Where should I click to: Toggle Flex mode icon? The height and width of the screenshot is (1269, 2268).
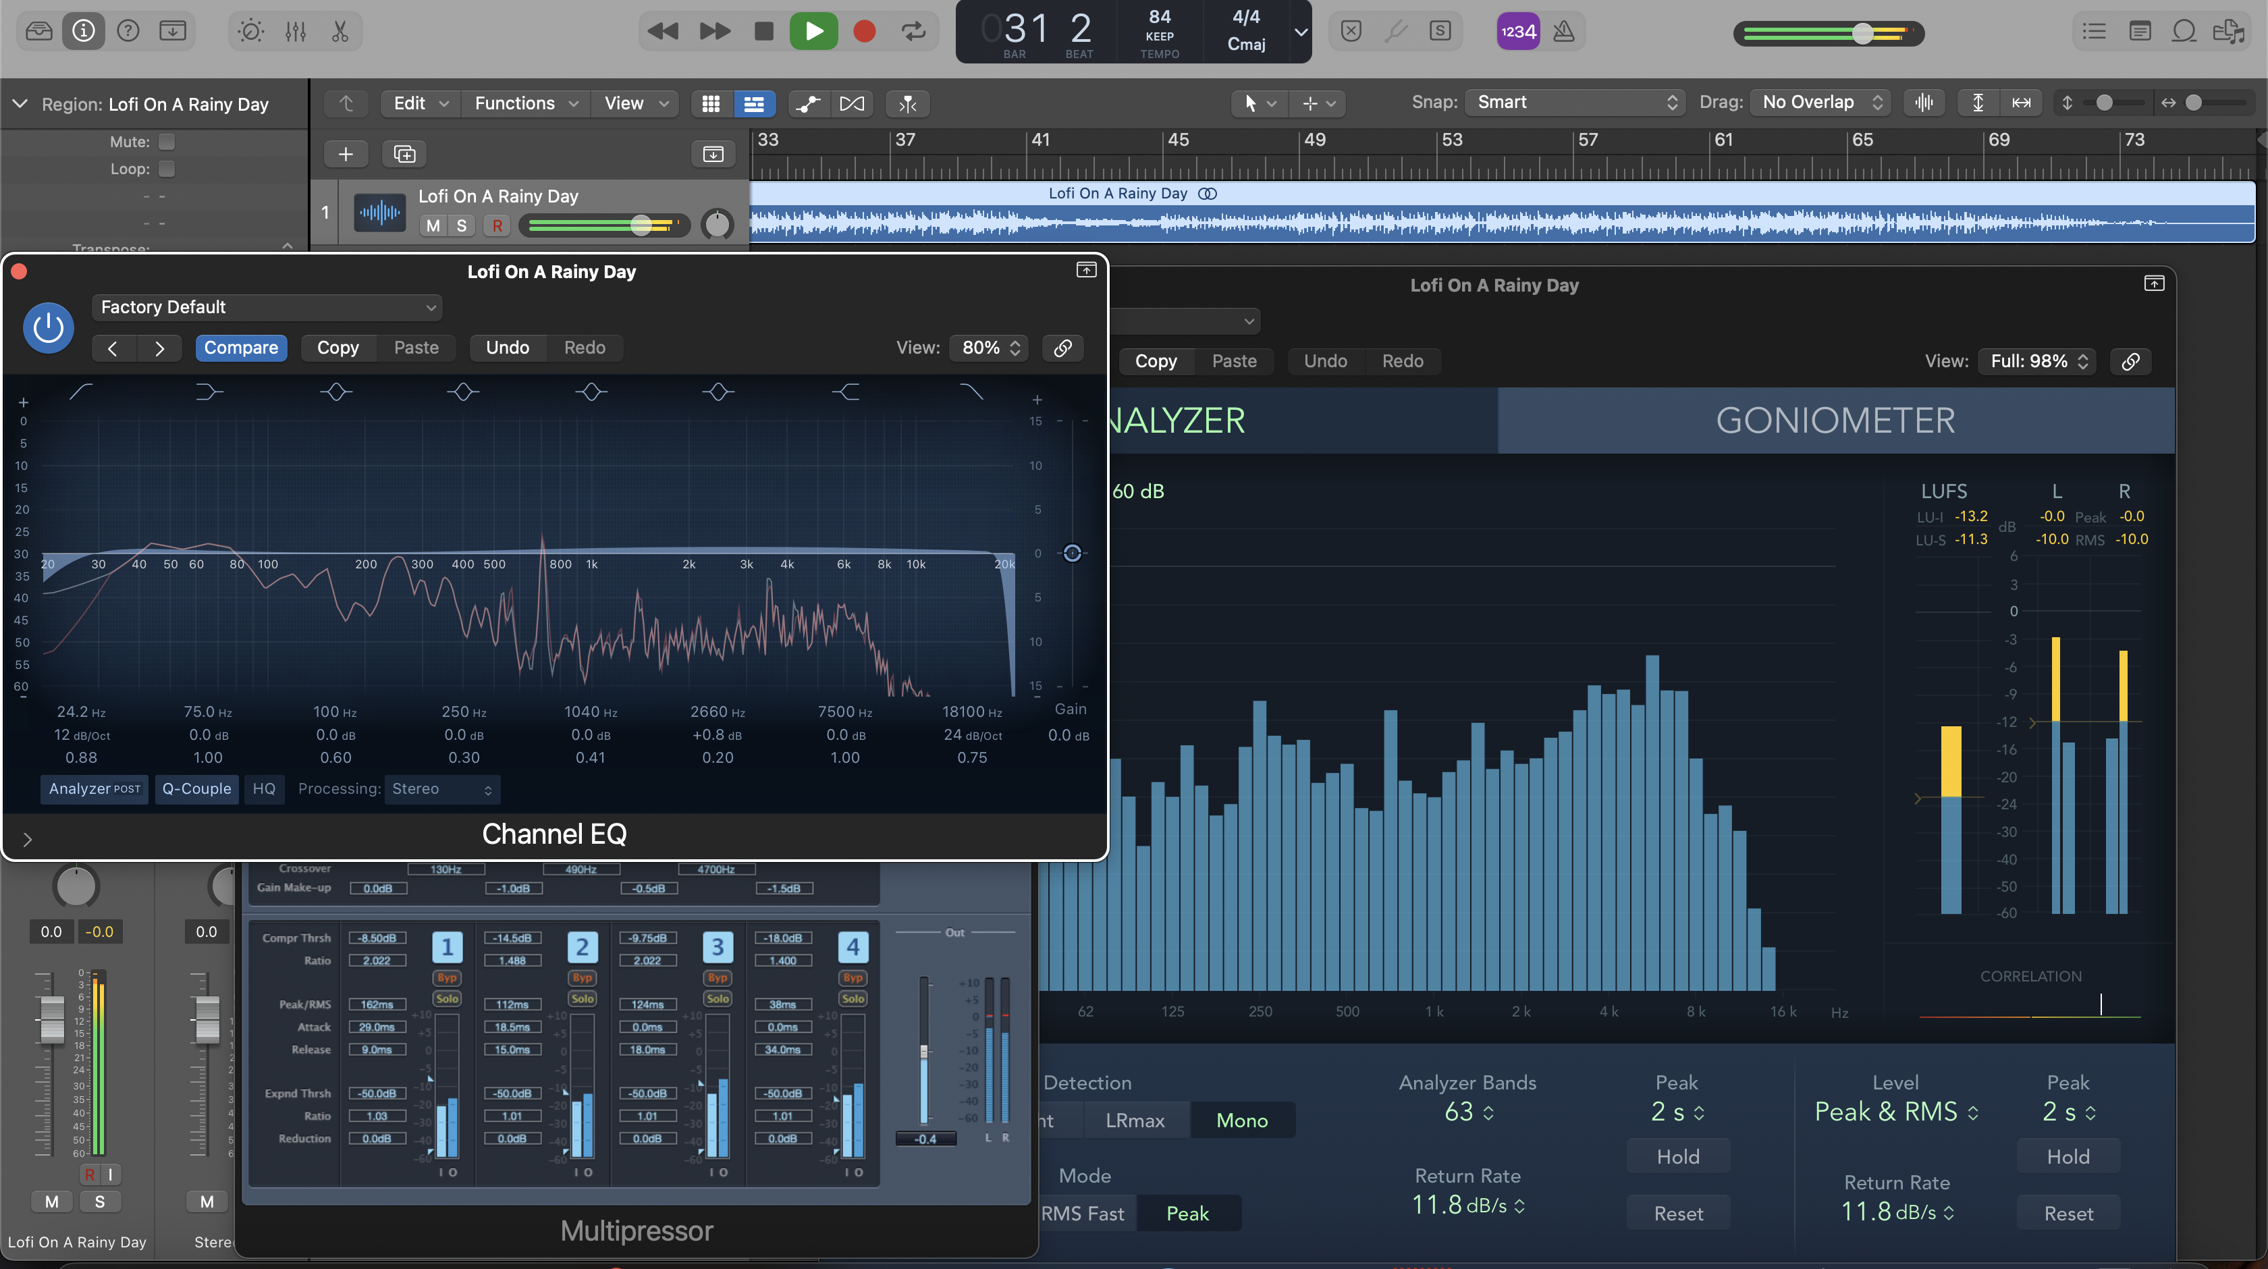click(x=851, y=104)
